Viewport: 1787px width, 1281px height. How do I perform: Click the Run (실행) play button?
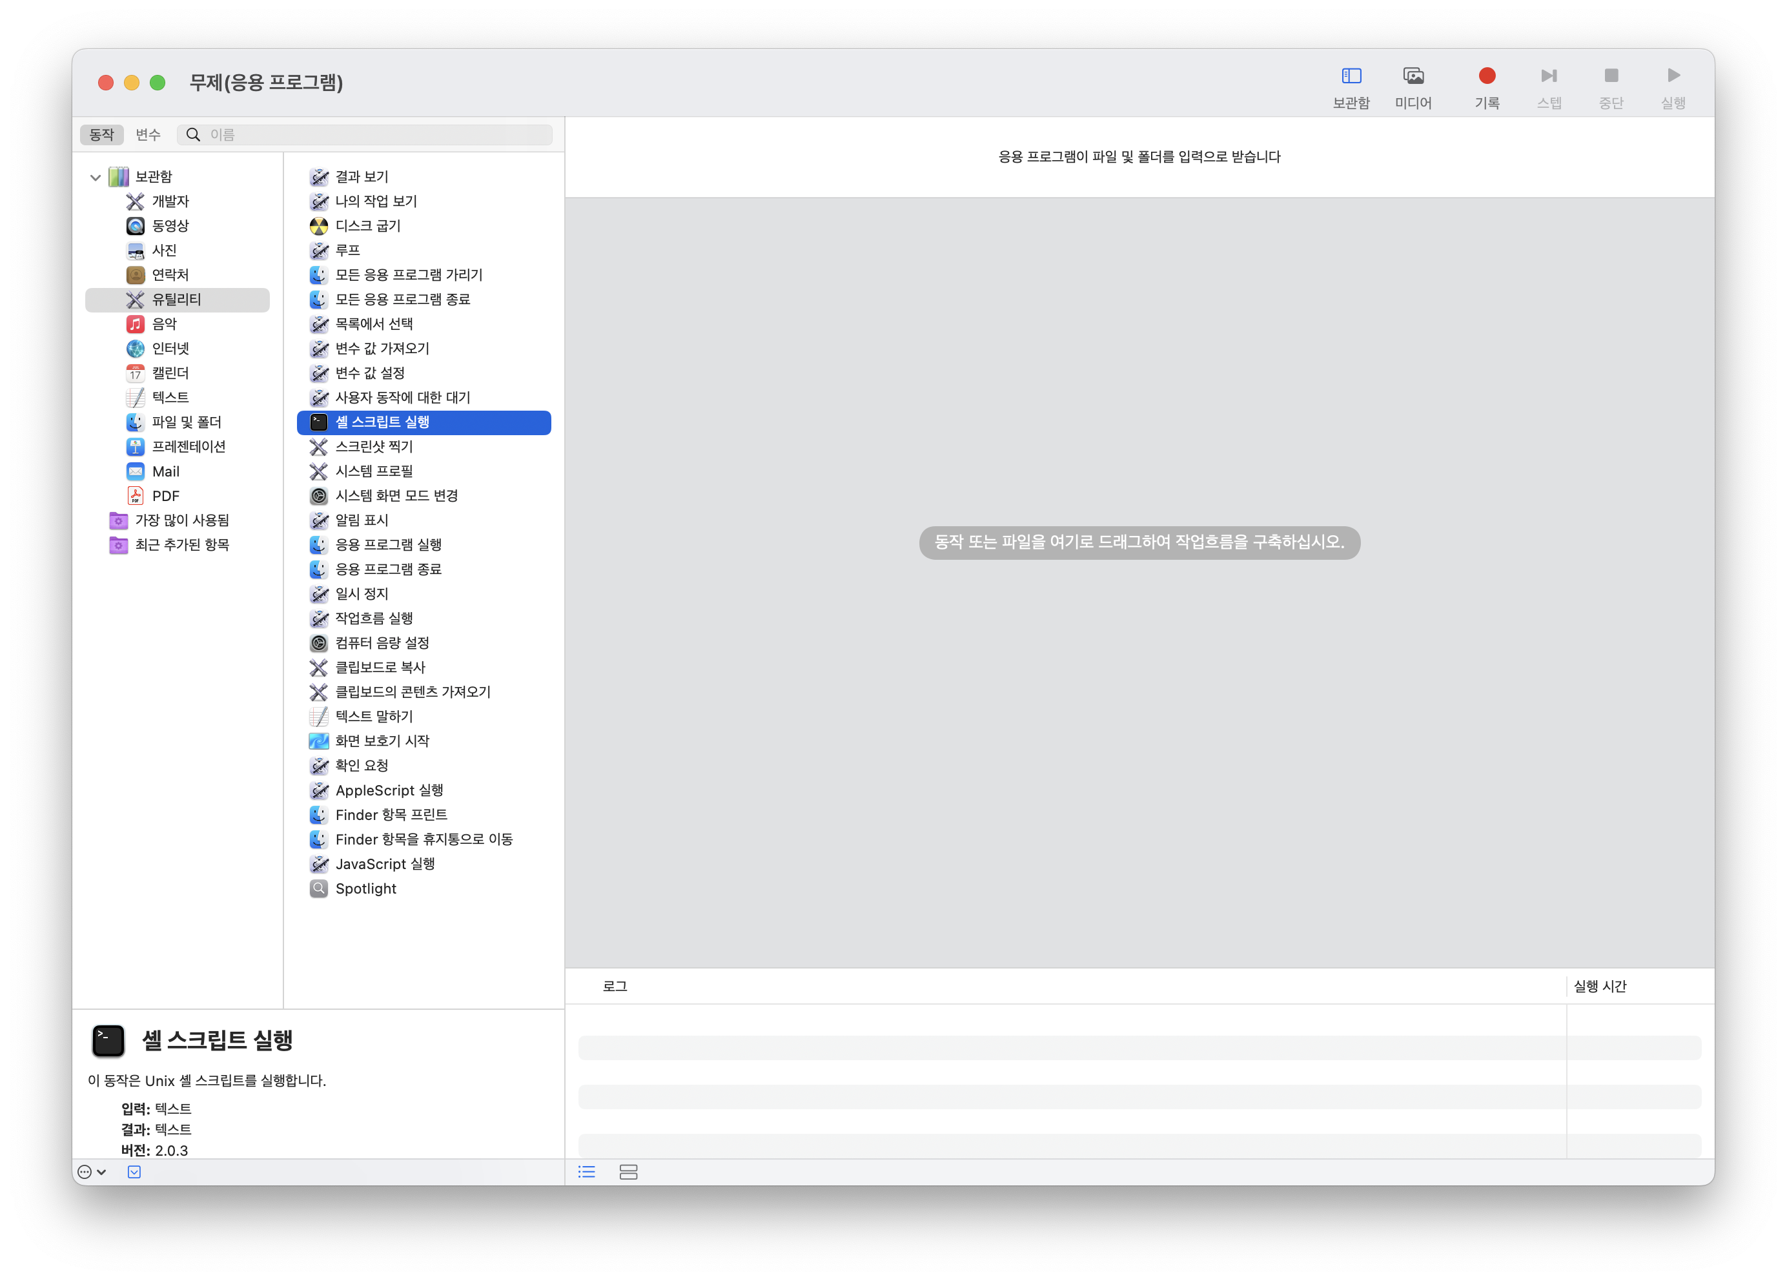point(1673,76)
